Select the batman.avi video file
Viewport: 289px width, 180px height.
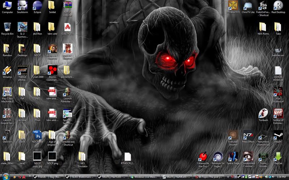pos(278,52)
